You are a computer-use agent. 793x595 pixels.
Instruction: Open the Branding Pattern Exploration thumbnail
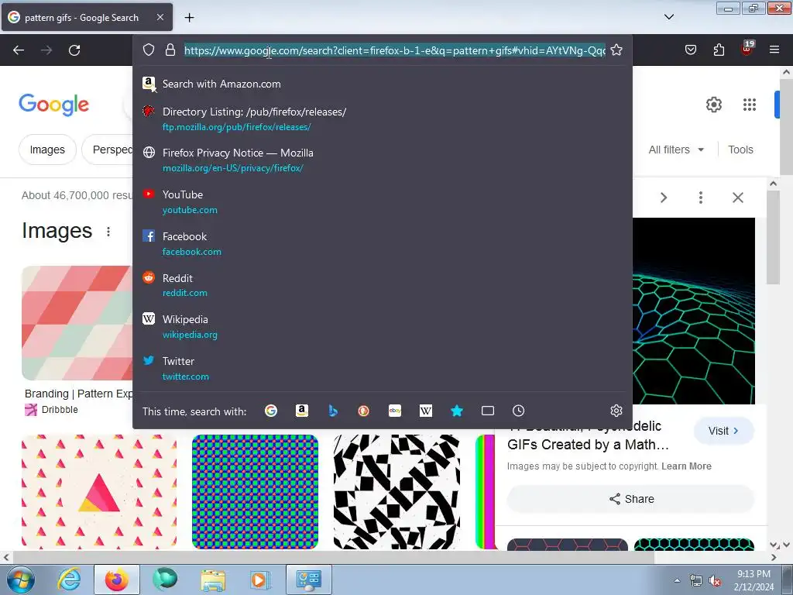pos(77,323)
